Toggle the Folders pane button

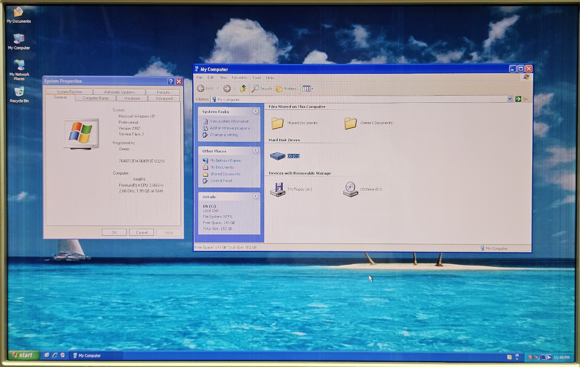coord(286,88)
